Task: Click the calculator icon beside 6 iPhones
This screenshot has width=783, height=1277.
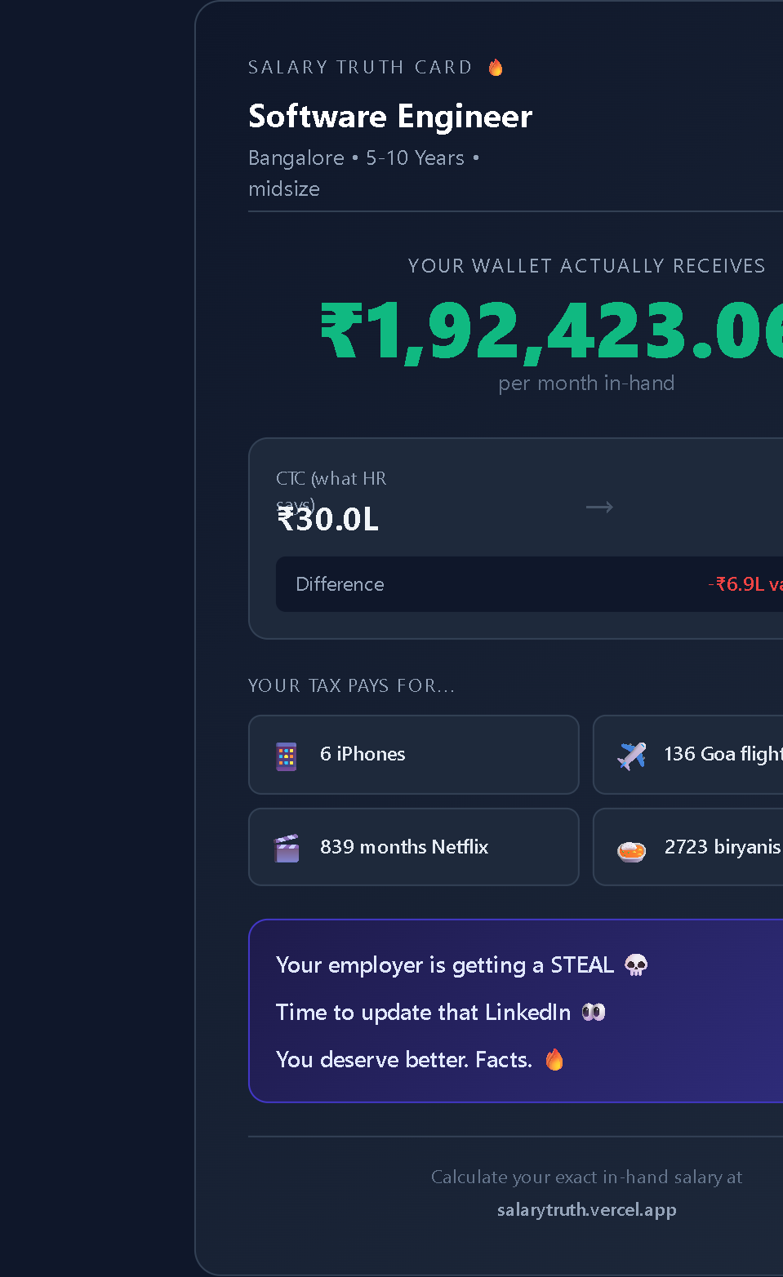Action: coord(286,755)
